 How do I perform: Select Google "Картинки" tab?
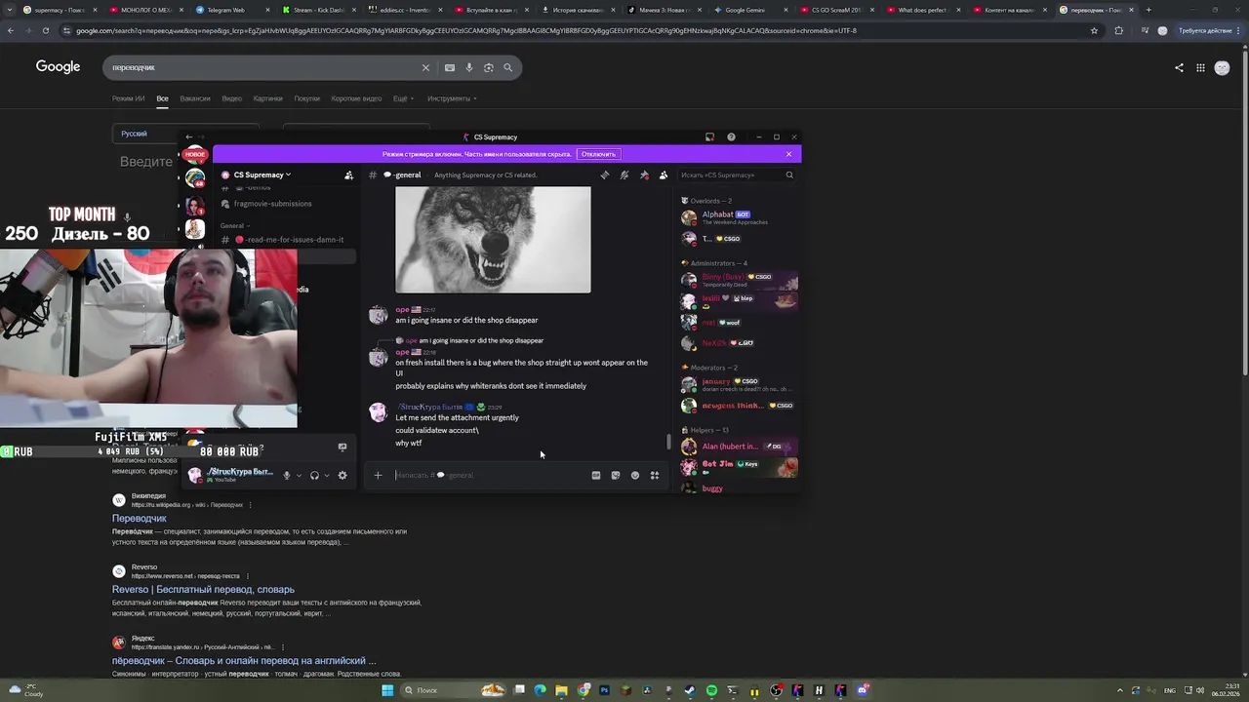[x=267, y=98]
